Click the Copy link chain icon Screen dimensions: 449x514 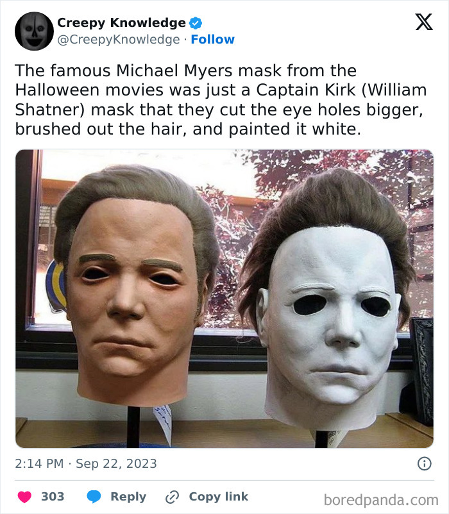pos(172,495)
